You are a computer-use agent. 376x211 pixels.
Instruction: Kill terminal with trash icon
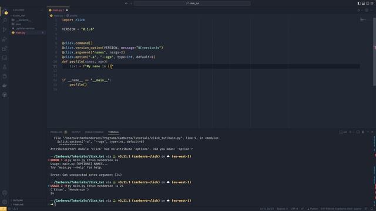363,132
